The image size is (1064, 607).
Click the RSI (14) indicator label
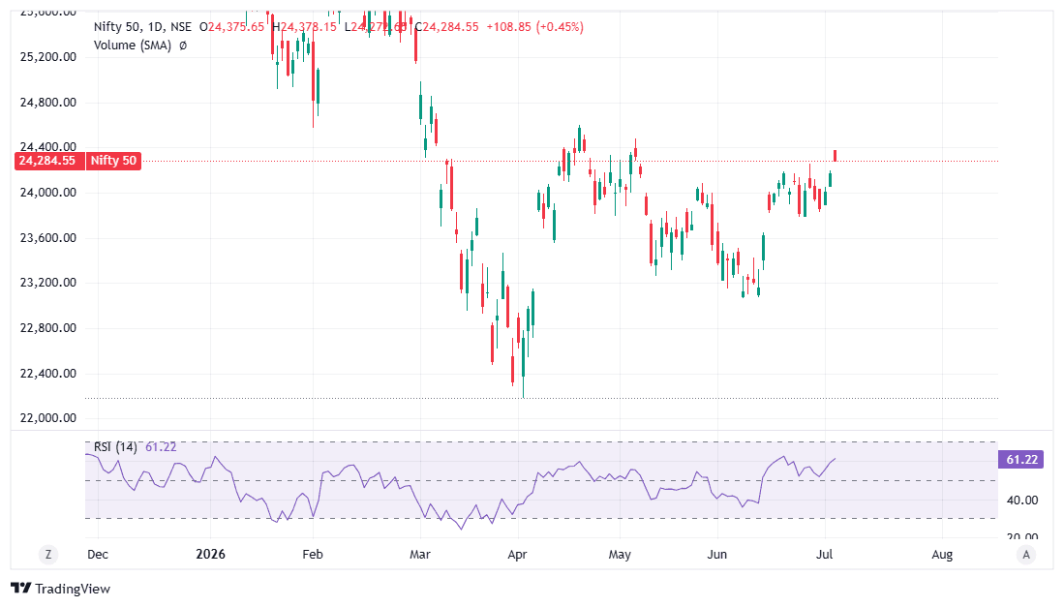(115, 447)
